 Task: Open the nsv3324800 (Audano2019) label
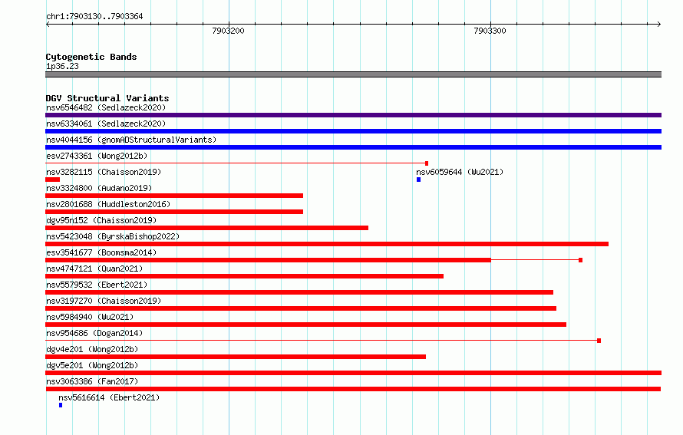tap(99, 188)
